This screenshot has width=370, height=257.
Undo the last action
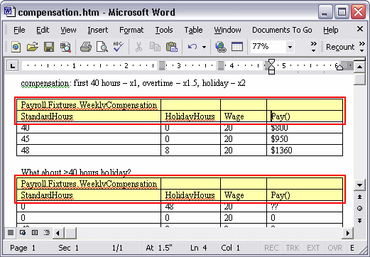(192, 47)
